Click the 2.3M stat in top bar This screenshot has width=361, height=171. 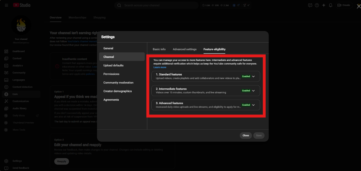click(x=224, y=5)
